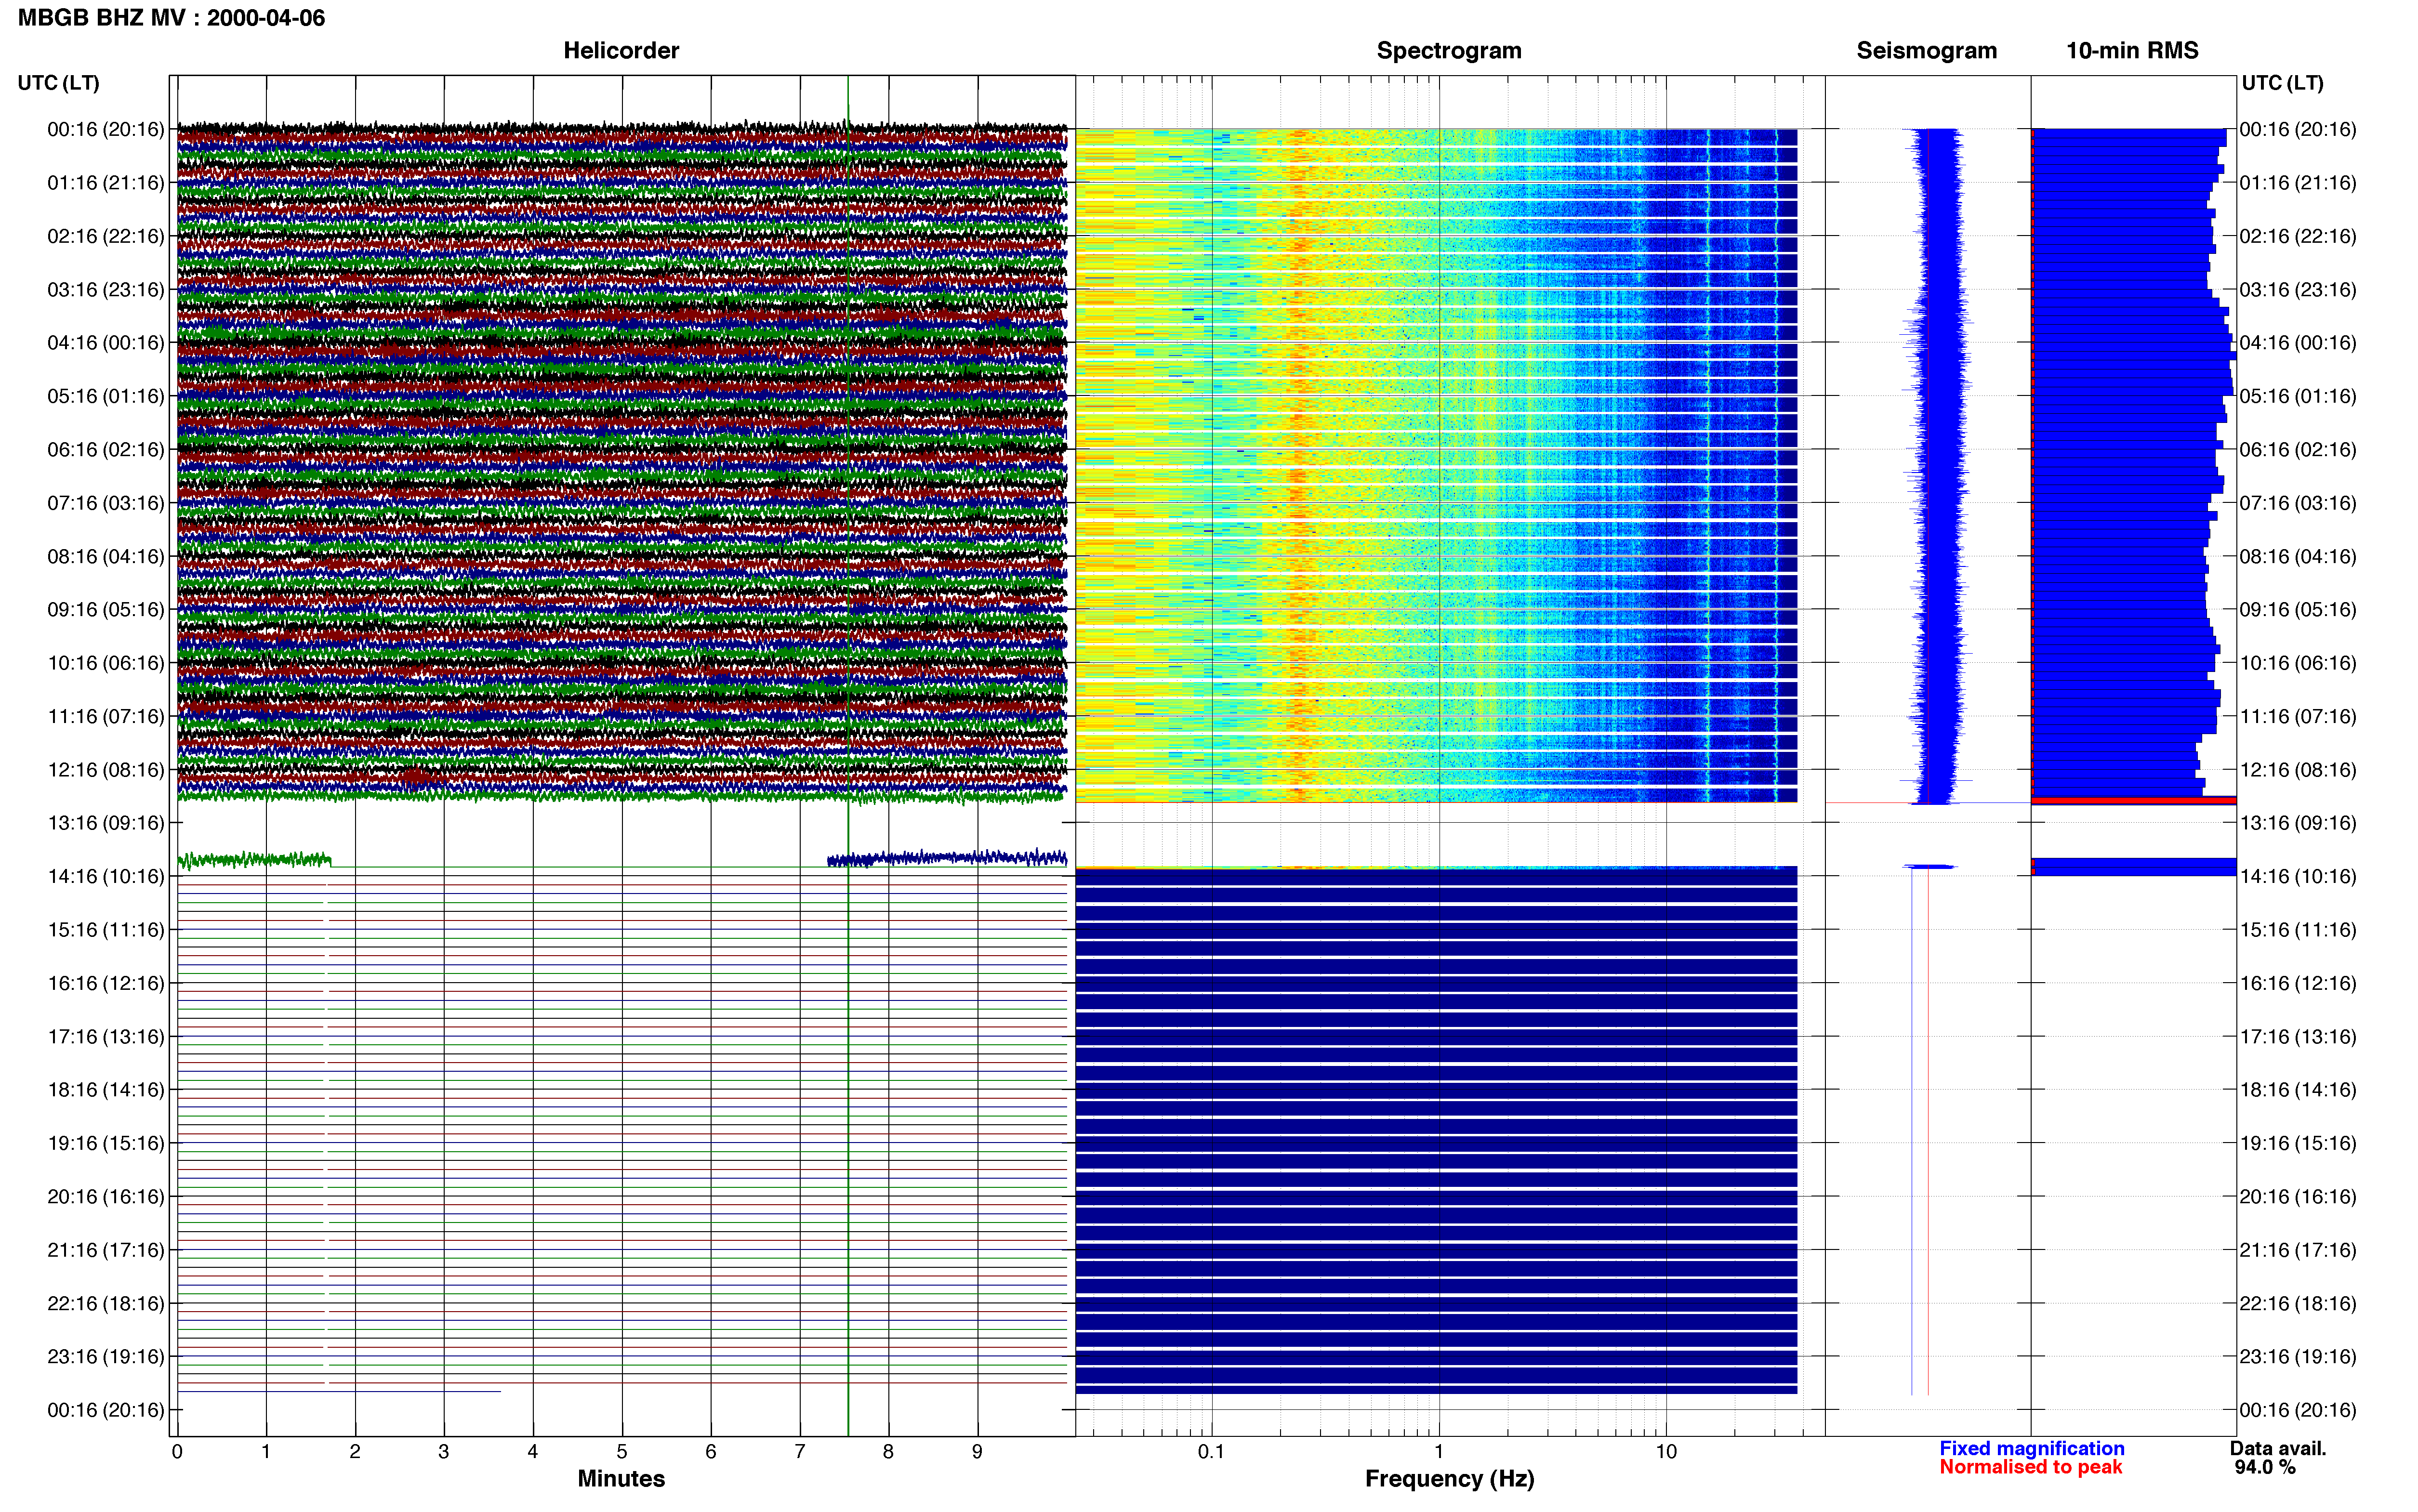
Task: Click left time label 13:16 (09:16)
Action: [x=106, y=823]
